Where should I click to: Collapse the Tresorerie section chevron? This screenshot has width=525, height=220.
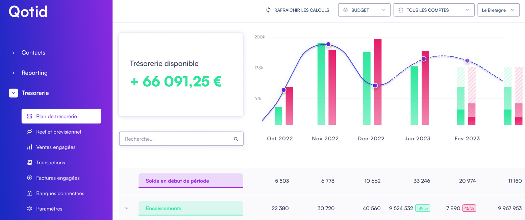(13, 93)
